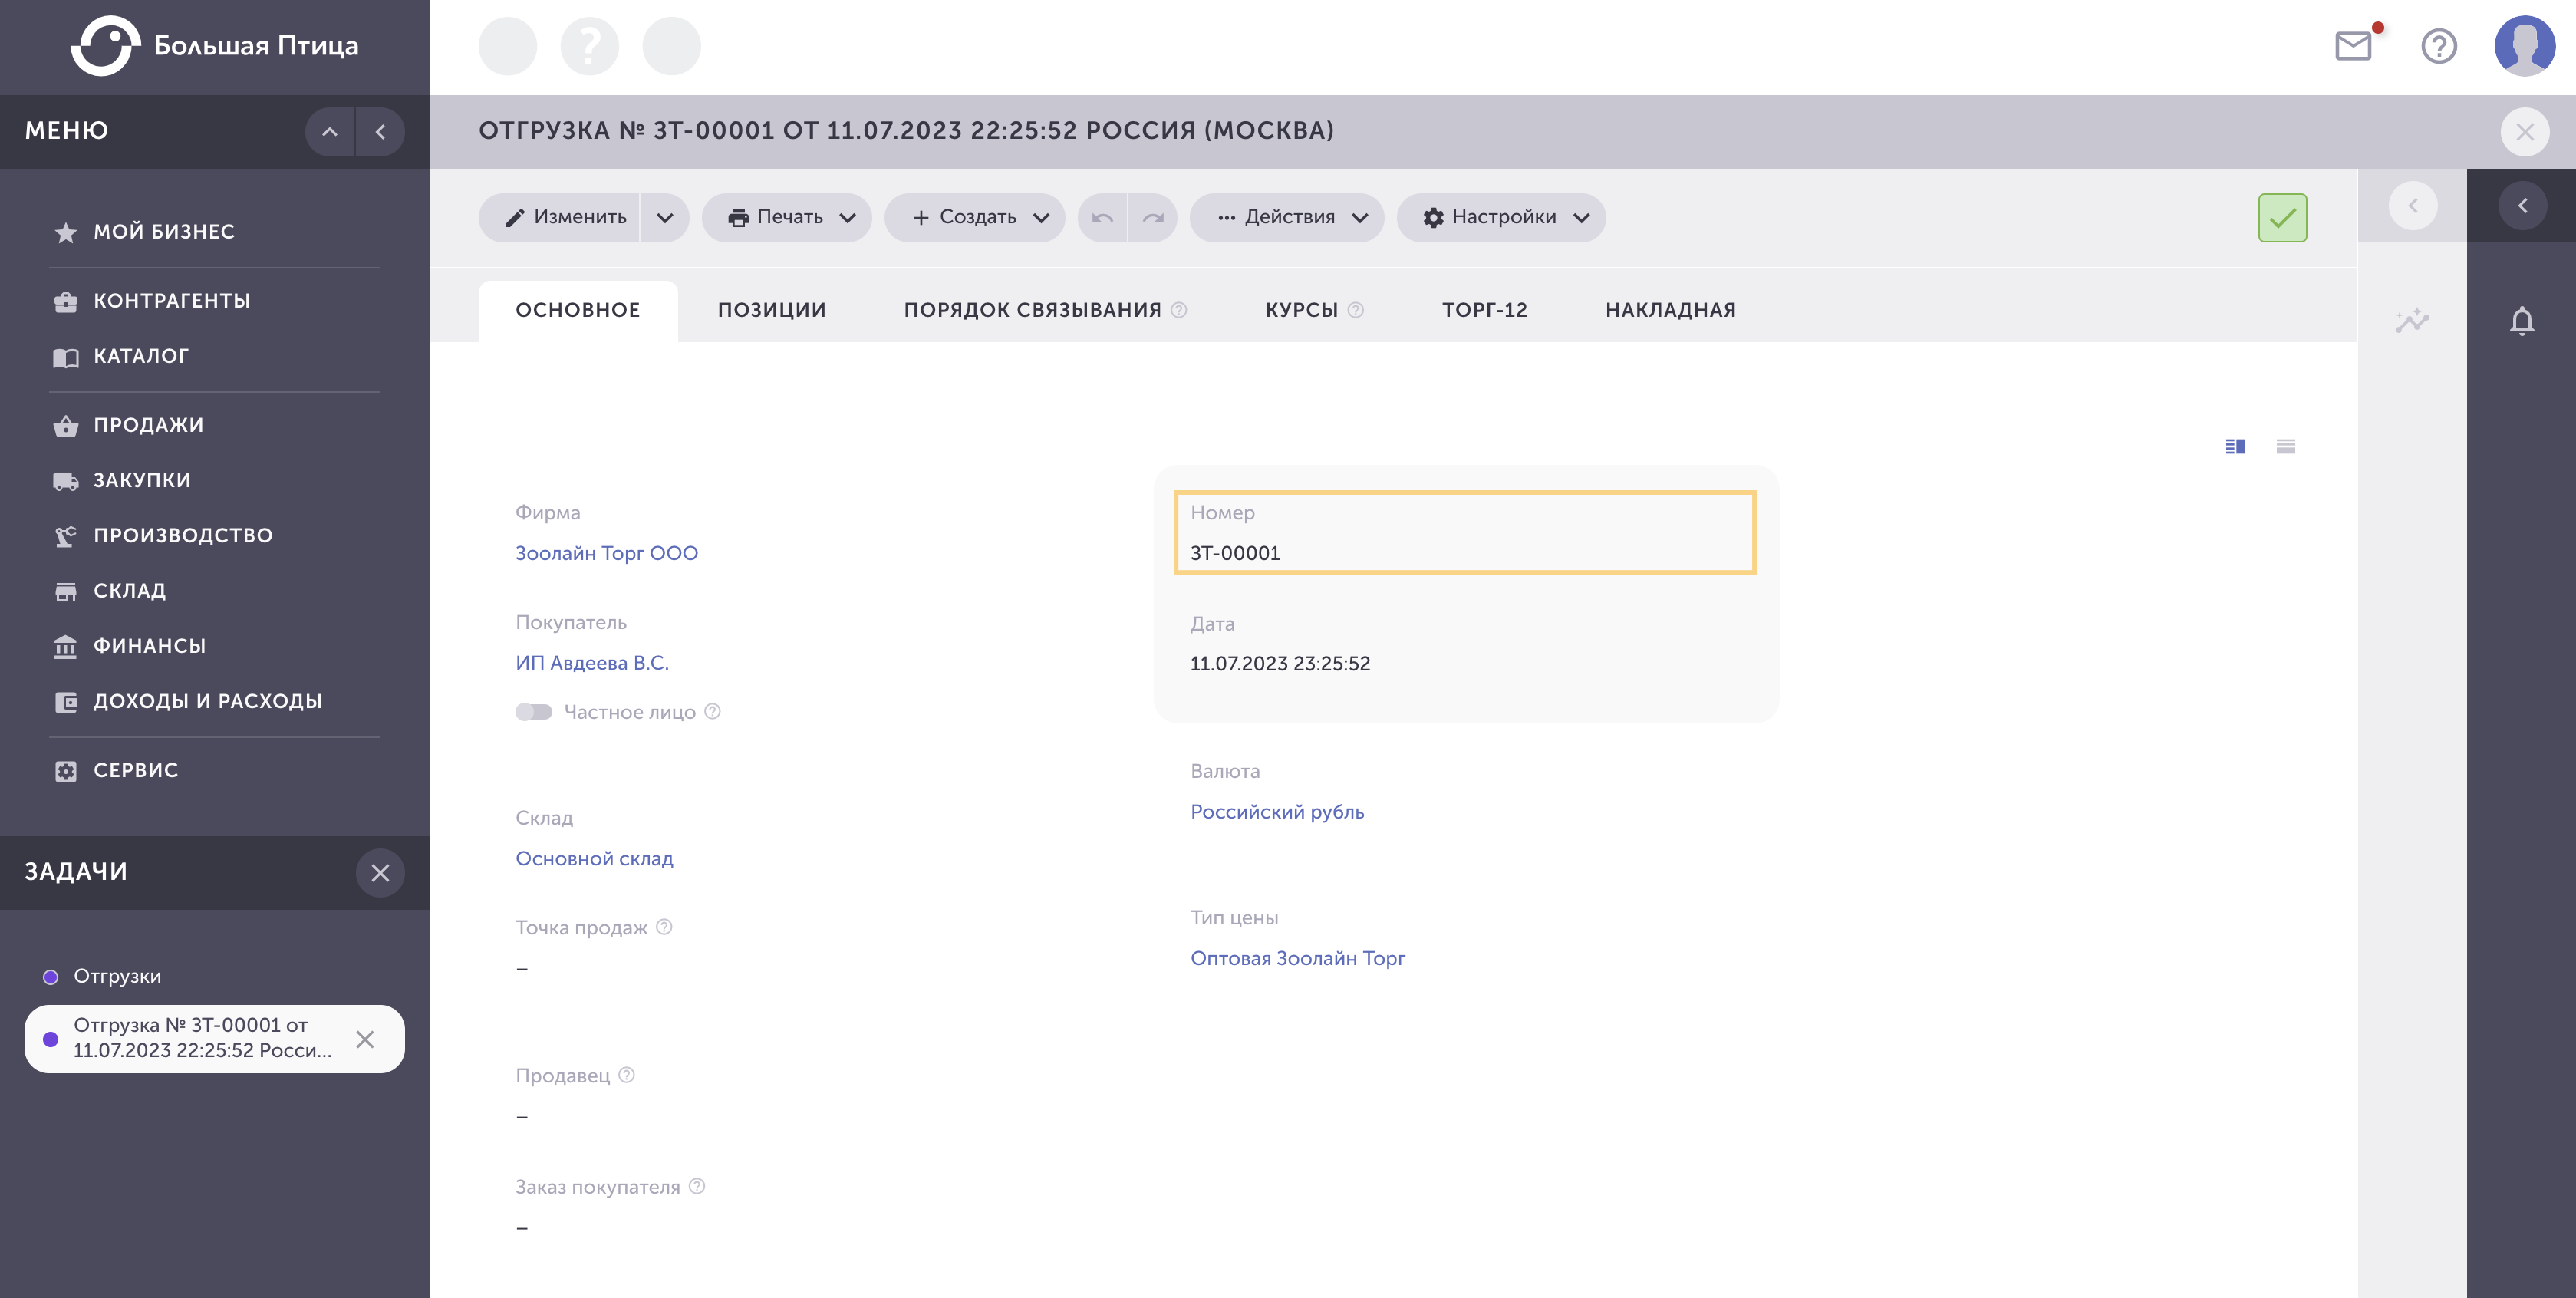Open the Оптовая Зоолайн Торг price link
Image resolution: width=2576 pixels, height=1298 pixels.
pyautogui.click(x=1297, y=958)
